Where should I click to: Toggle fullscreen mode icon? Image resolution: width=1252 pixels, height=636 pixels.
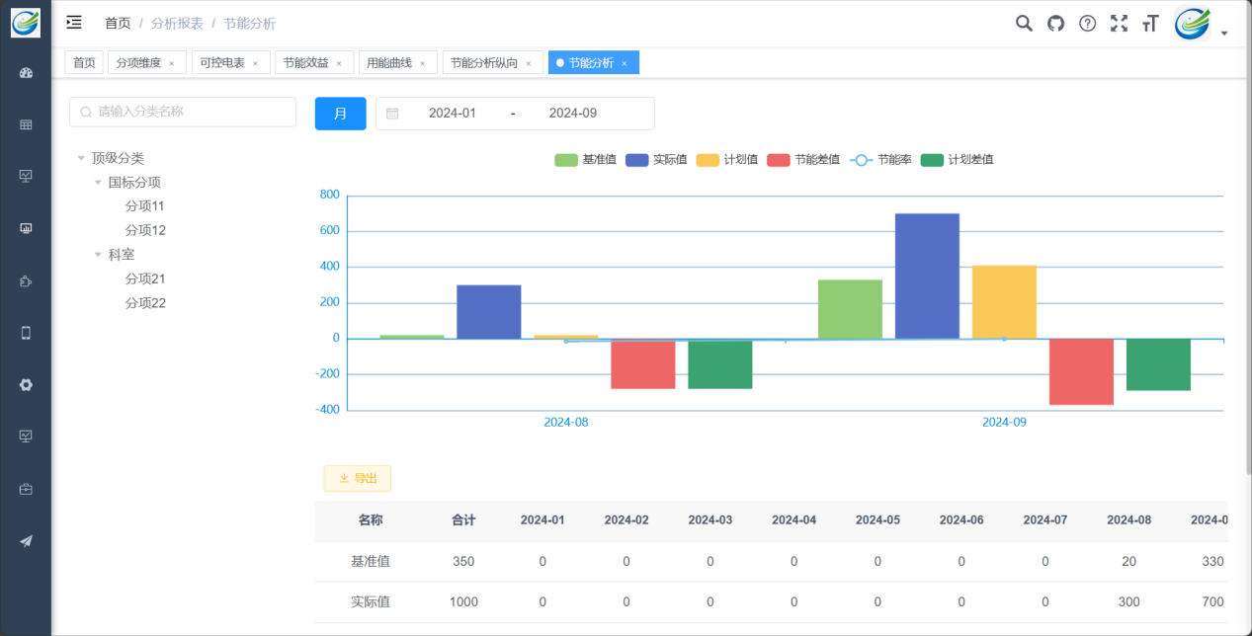pos(1119,24)
